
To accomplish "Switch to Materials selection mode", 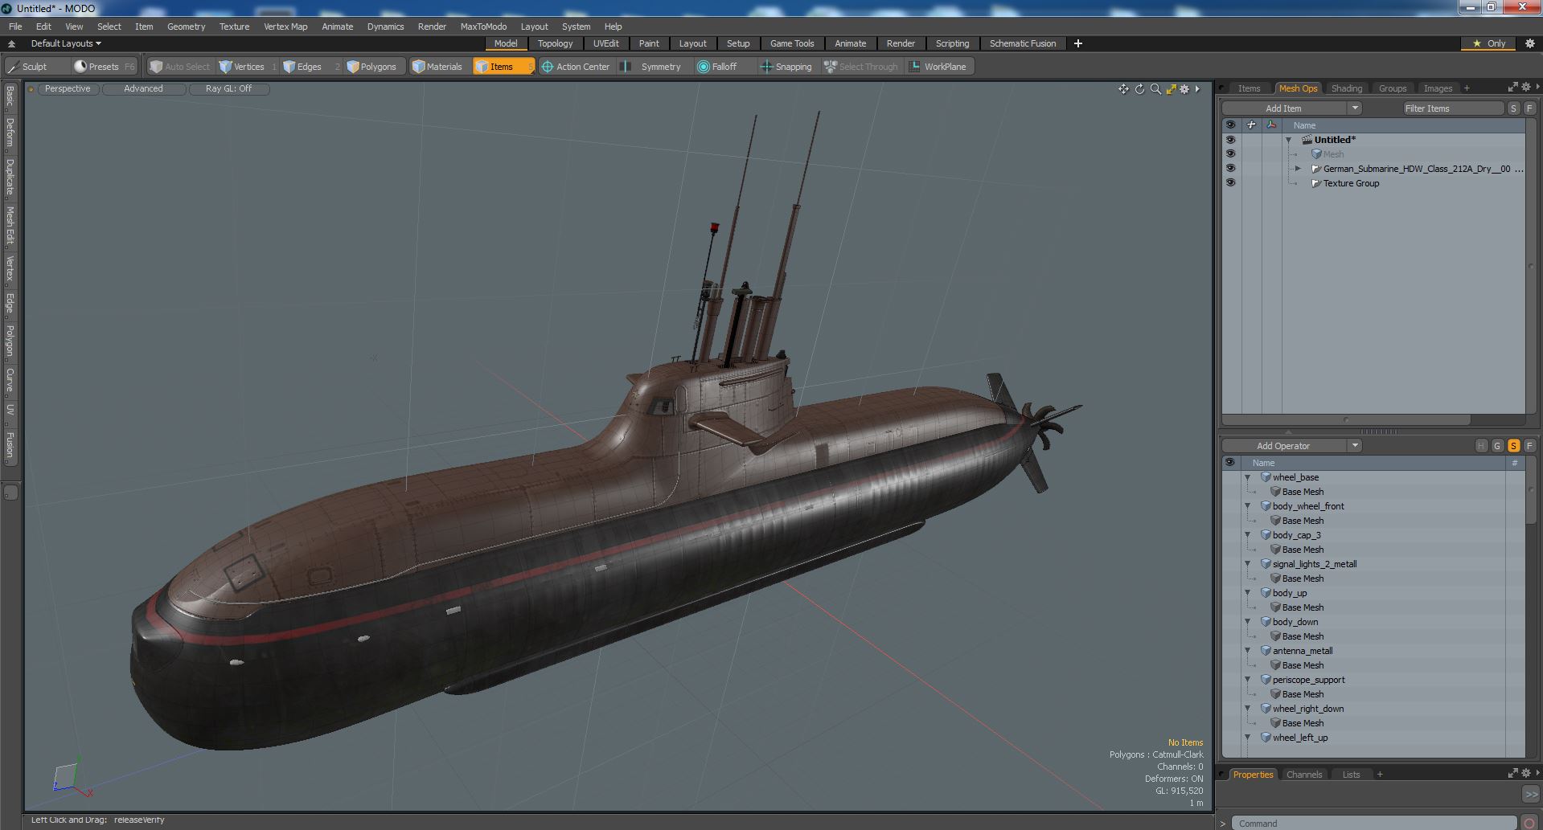I will tap(437, 67).
